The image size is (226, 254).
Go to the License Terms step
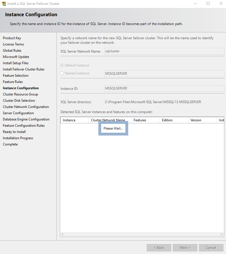[13, 44]
